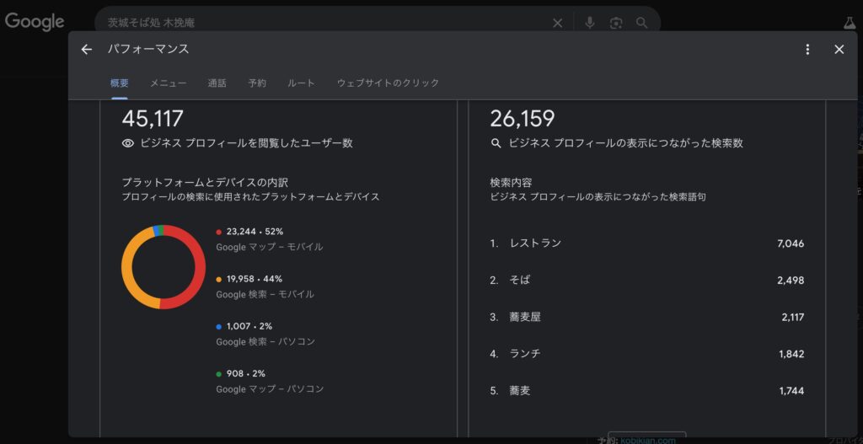This screenshot has height=444, width=863.
Task: Open the 通話 tab
Action: click(x=217, y=83)
